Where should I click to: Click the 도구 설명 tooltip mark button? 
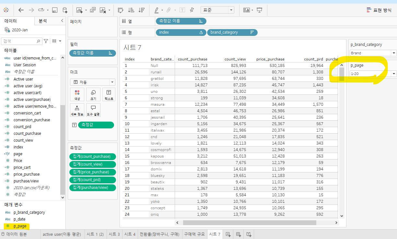[93, 110]
